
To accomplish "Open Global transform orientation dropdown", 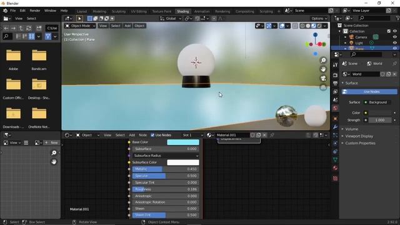I will (x=171, y=18).
